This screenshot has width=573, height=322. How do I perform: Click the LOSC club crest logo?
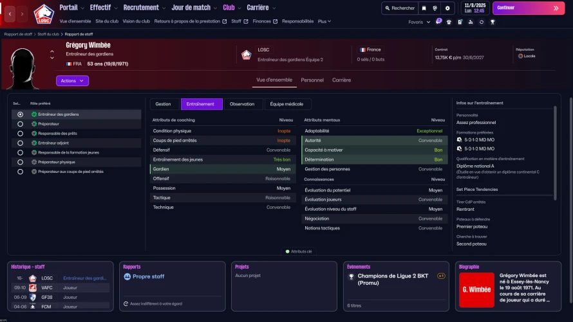[x=44, y=14]
